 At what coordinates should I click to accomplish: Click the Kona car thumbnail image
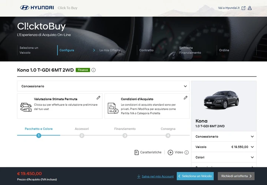[x=221, y=100]
